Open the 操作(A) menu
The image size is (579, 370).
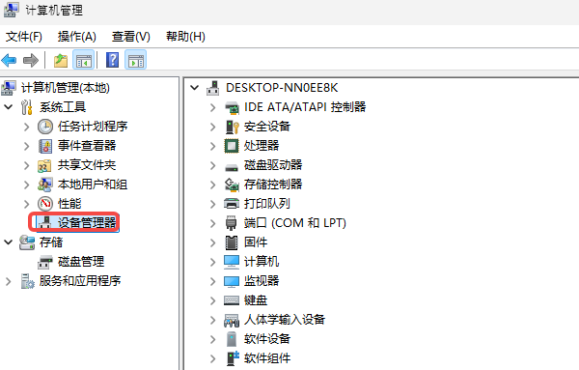pos(77,37)
